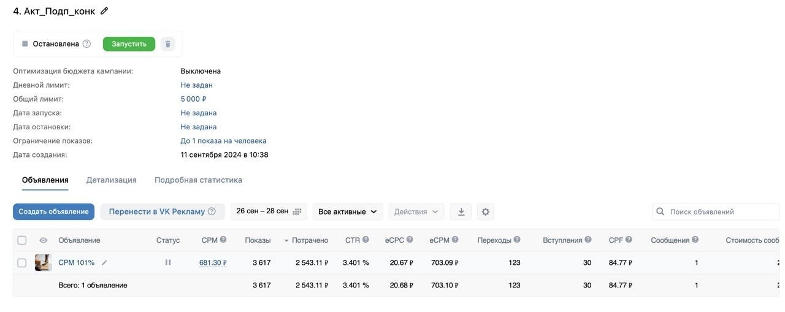Image resolution: width=785 pixels, height=312 pixels.
Task: Check the box for CPM 101% ad
Action: 22,262
